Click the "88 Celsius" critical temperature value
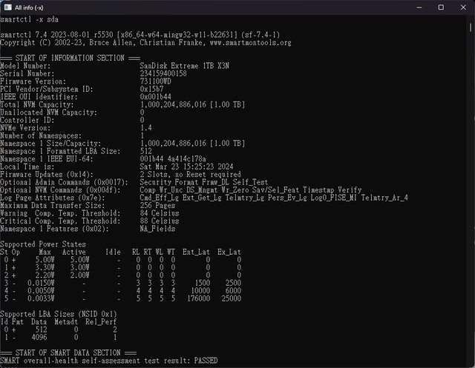Viewport: 475px width, 368px height. tap(158, 219)
